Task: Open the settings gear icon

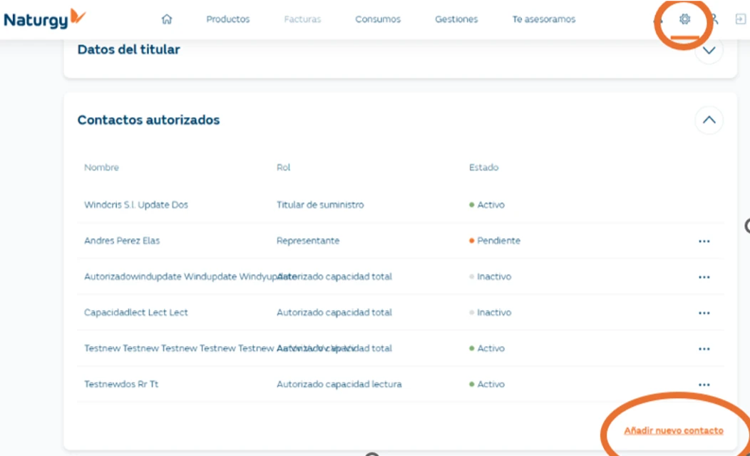Action: pos(684,19)
